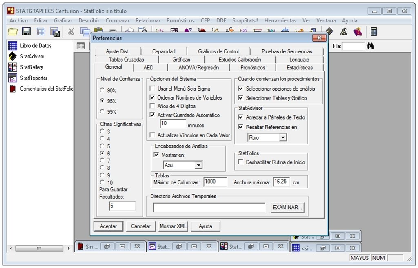Click the EXAMINAR button for temporary files
The height and width of the screenshot is (268, 418).
287,207
